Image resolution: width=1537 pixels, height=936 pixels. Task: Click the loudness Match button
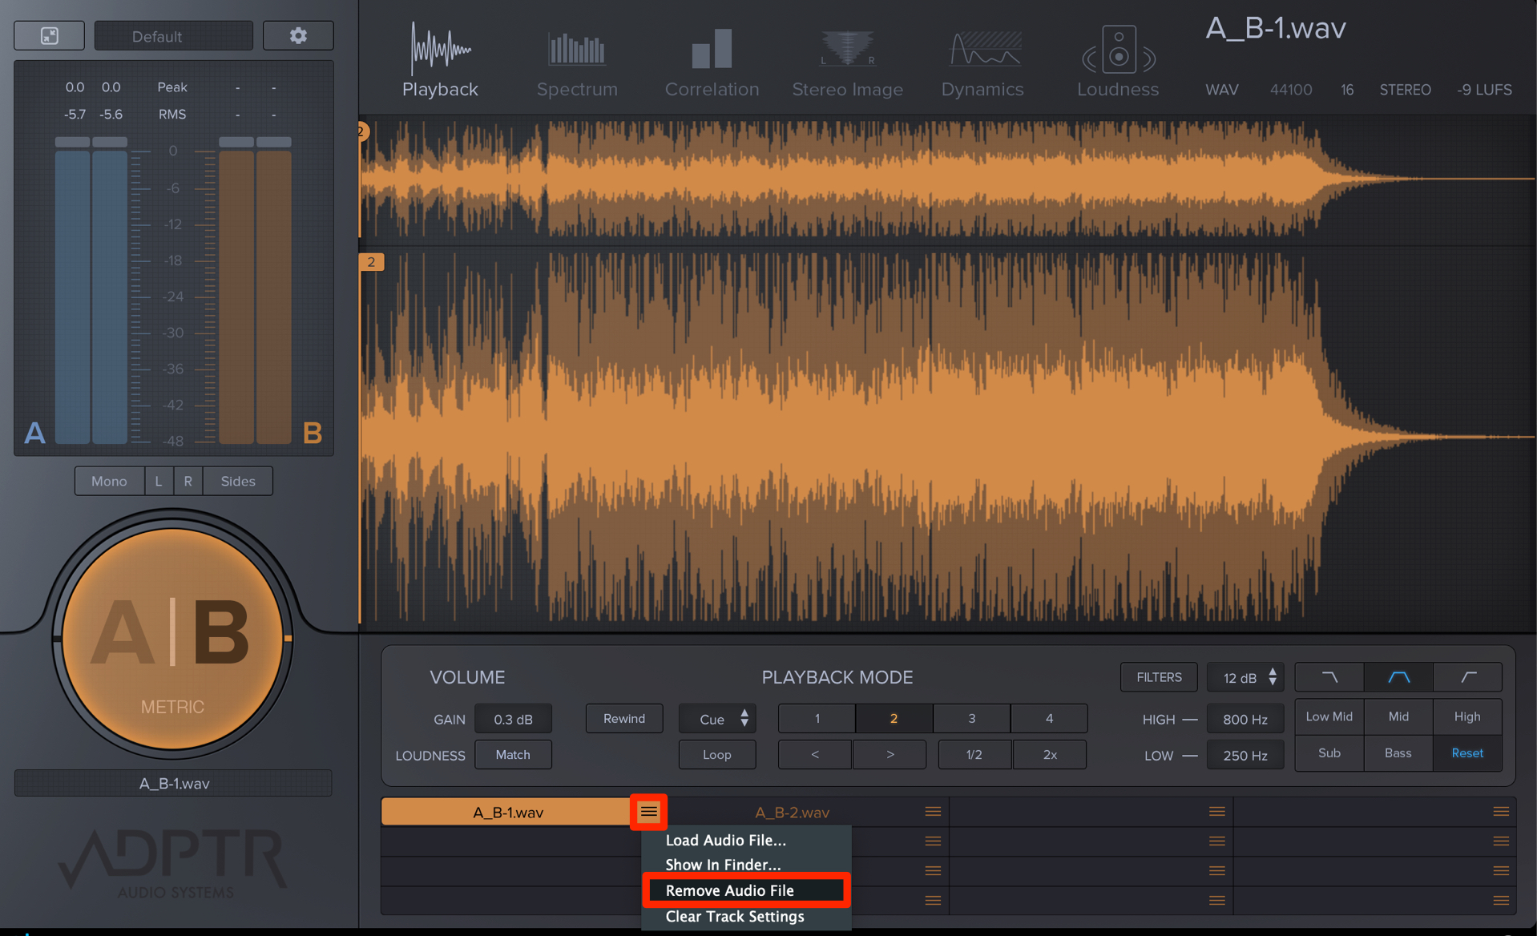(x=513, y=755)
